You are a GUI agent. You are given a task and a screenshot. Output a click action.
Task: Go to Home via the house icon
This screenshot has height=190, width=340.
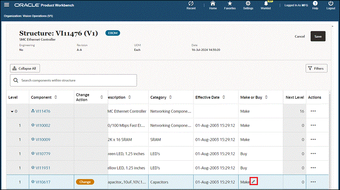pyautogui.click(x=213, y=3)
